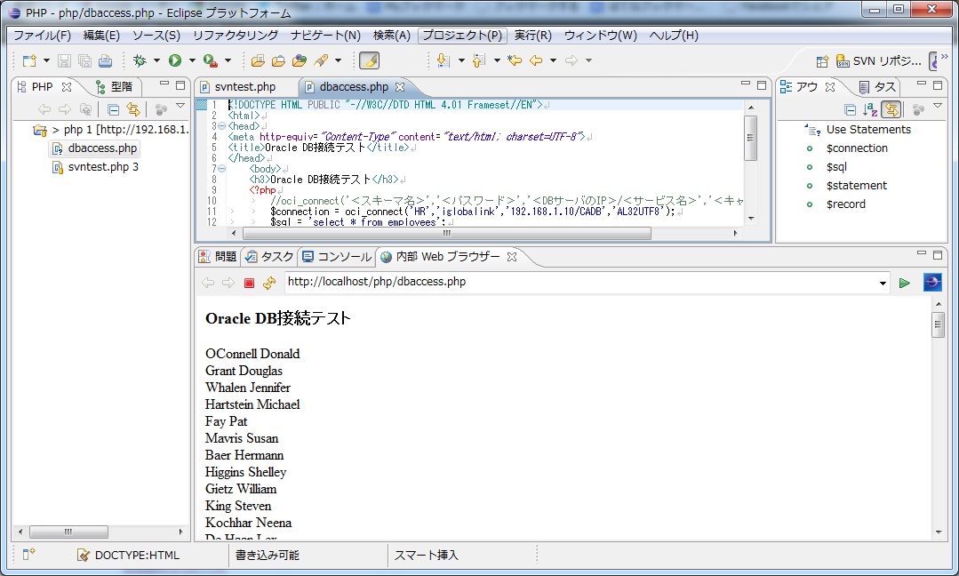Click the green Go arrow in browser
Screen dimensions: 959x576
[x=905, y=283]
